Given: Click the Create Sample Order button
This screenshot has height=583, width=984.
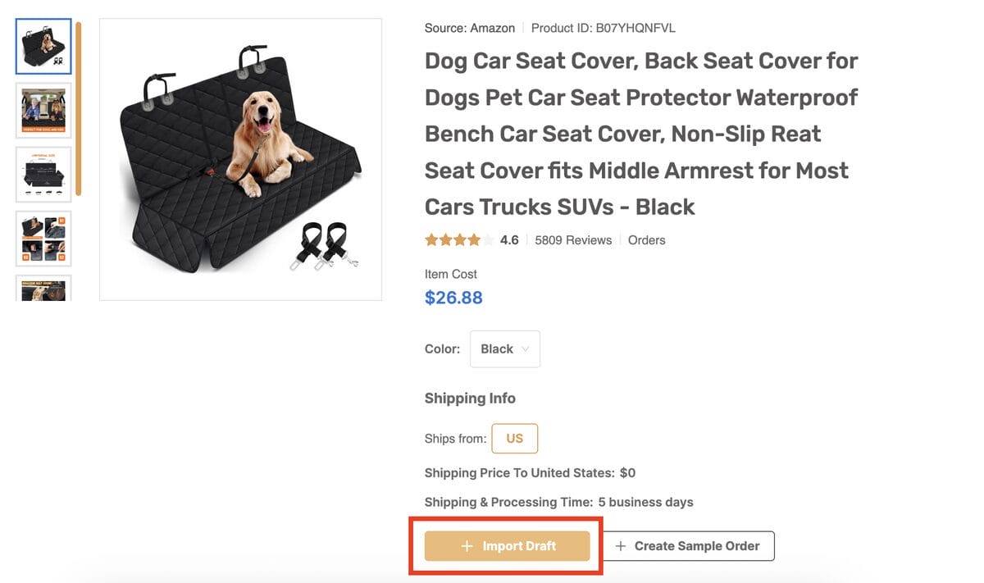Looking at the screenshot, I should click(688, 546).
